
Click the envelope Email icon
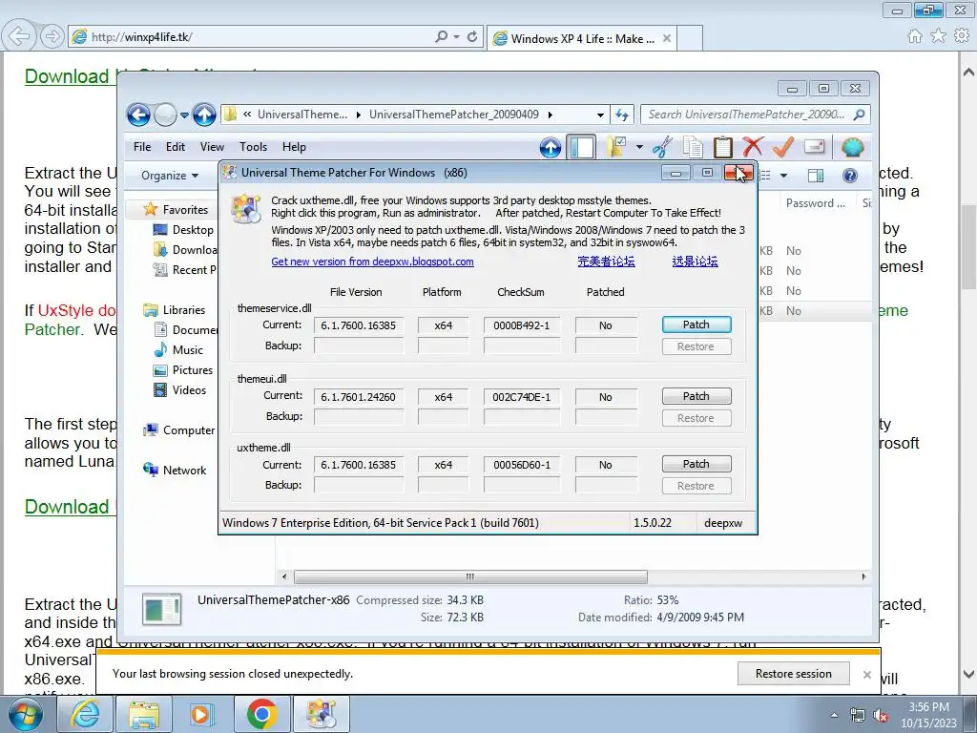(815, 147)
